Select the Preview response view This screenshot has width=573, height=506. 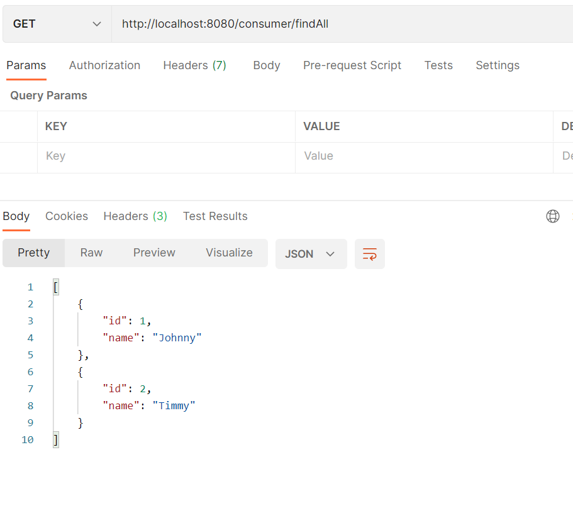pos(154,253)
